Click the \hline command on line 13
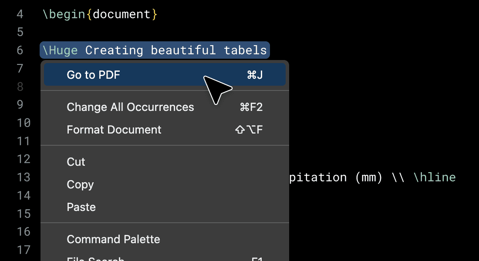This screenshot has height=261, width=479. (x=435, y=177)
